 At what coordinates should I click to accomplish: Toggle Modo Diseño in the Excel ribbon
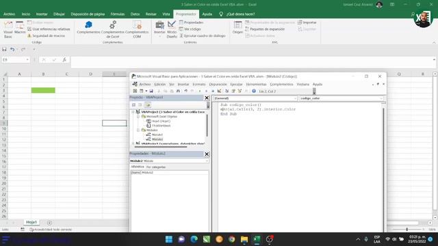click(x=172, y=29)
